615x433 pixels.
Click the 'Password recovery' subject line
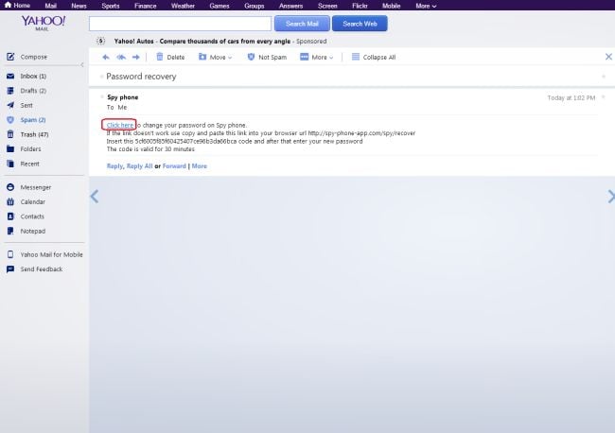pyautogui.click(x=141, y=77)
